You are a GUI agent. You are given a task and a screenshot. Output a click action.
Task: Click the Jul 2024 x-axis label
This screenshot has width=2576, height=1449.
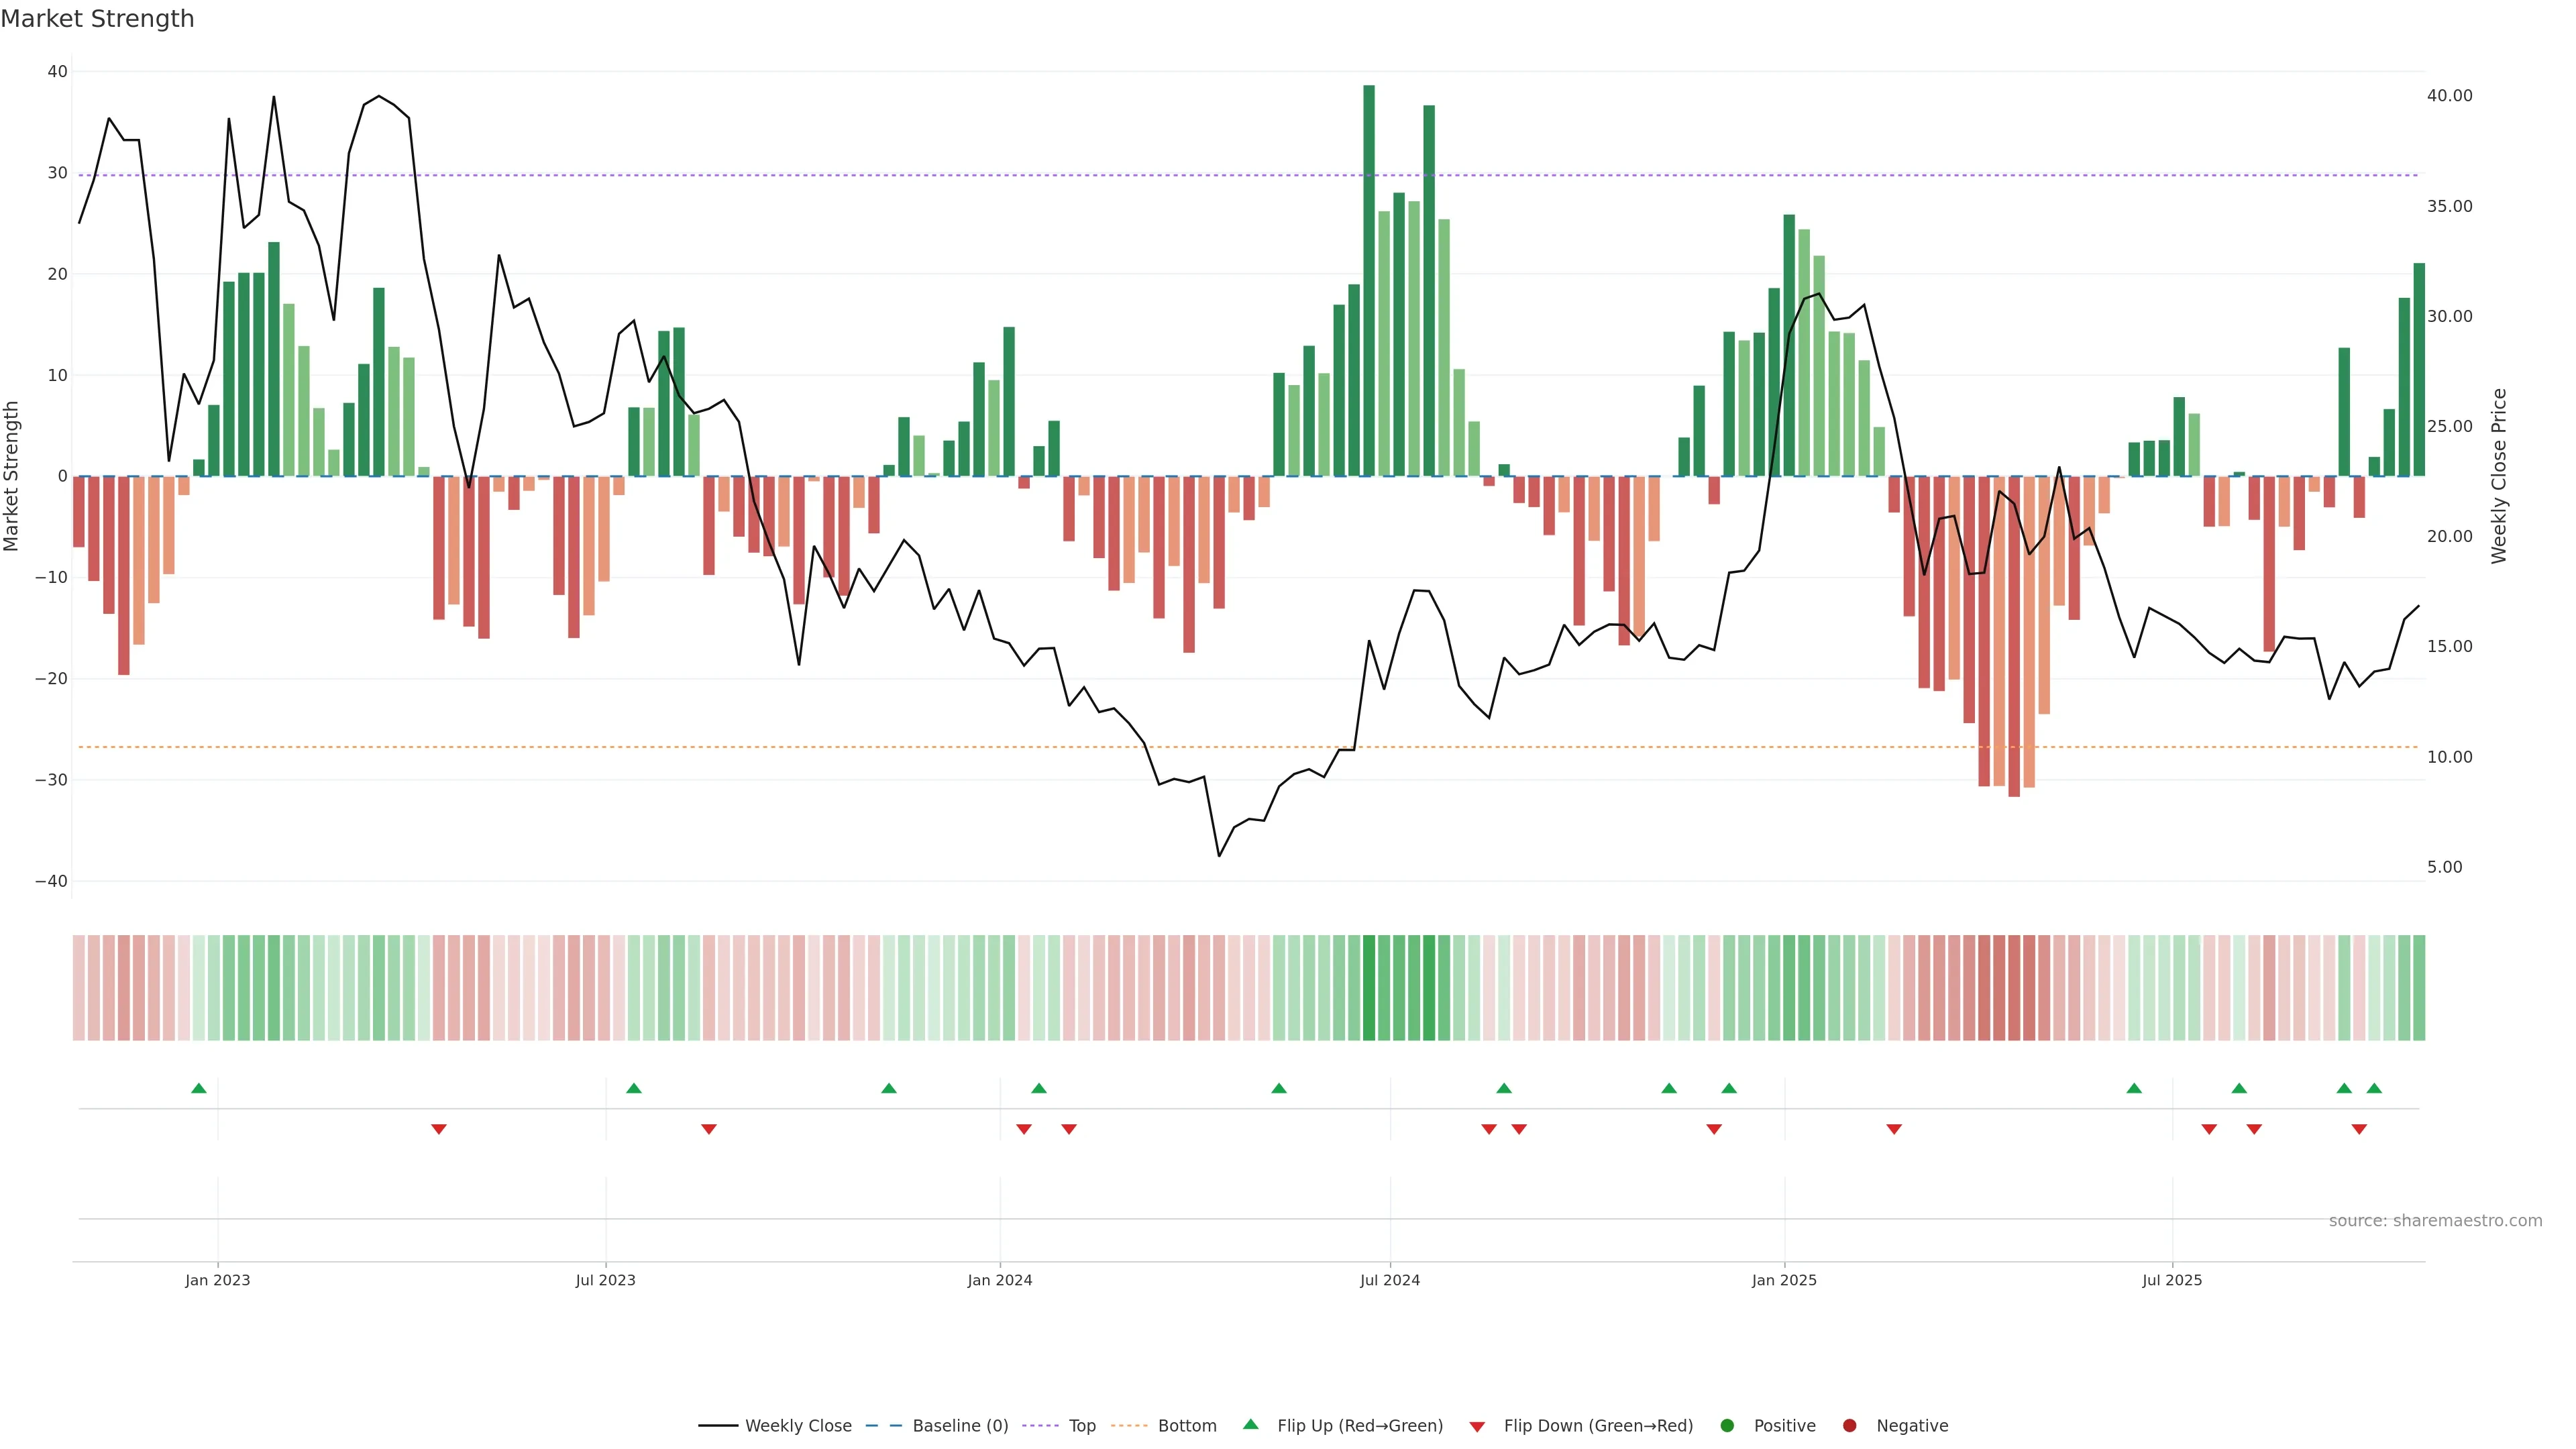pos(1389,1280)
